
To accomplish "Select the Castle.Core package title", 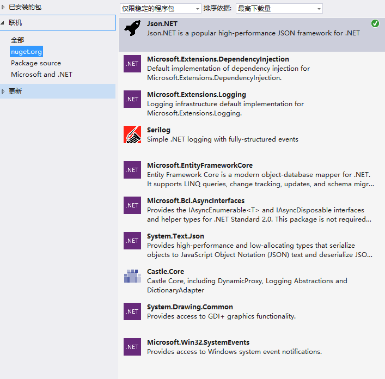I will tap(166, 271).
